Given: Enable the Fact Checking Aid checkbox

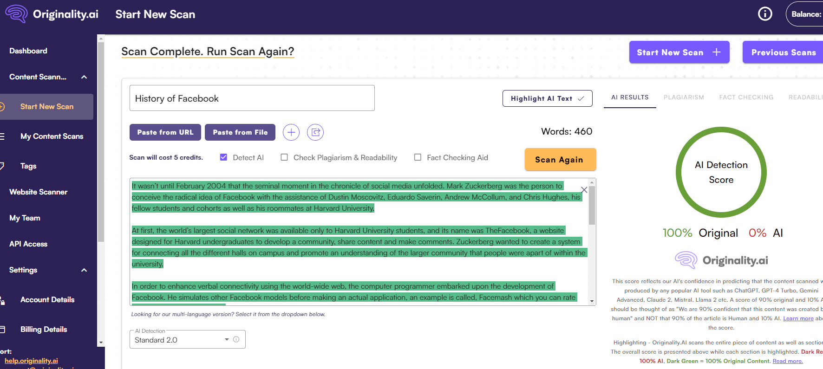Looking at the screenshot, I should pyautogui.click(x=418, y=157).
